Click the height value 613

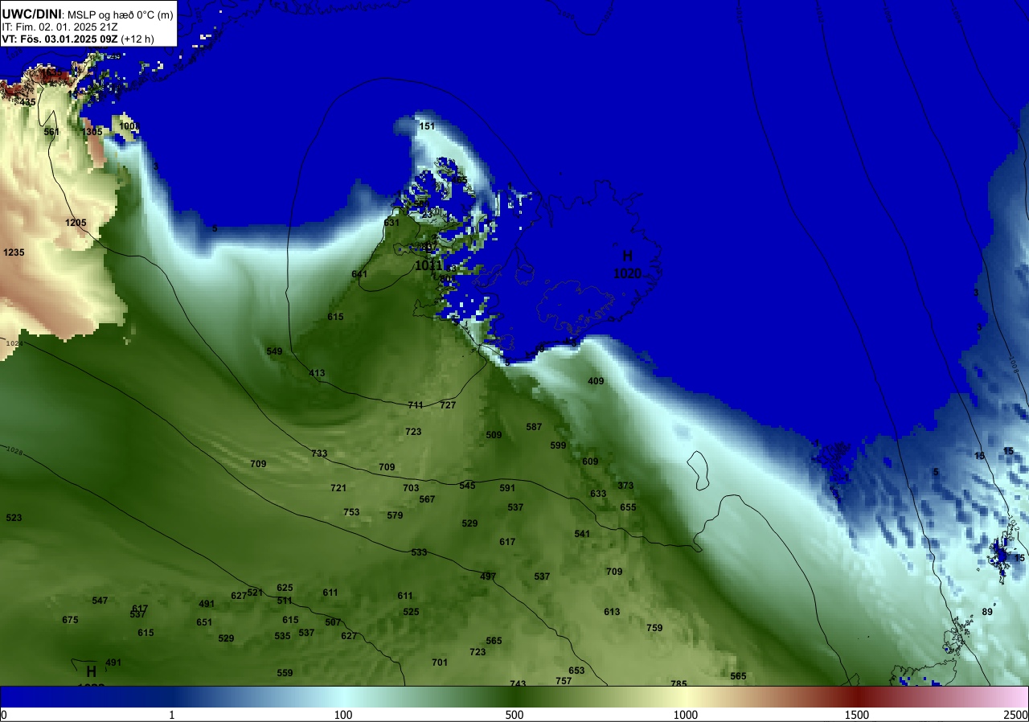click(x=612, y=612)
